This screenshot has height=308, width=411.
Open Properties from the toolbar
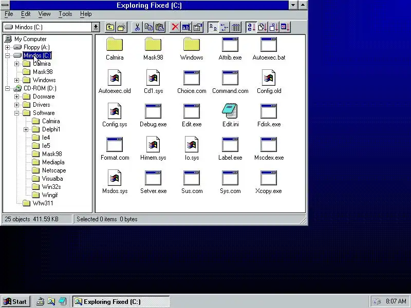click(198, 27)
